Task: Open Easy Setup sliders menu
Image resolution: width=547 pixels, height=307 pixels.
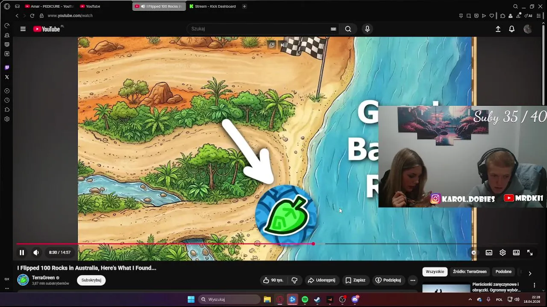Action: (x=539, y=16)
